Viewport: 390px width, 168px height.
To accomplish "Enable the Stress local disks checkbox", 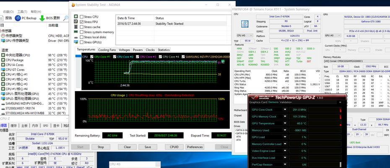I will tap(82, 37).
